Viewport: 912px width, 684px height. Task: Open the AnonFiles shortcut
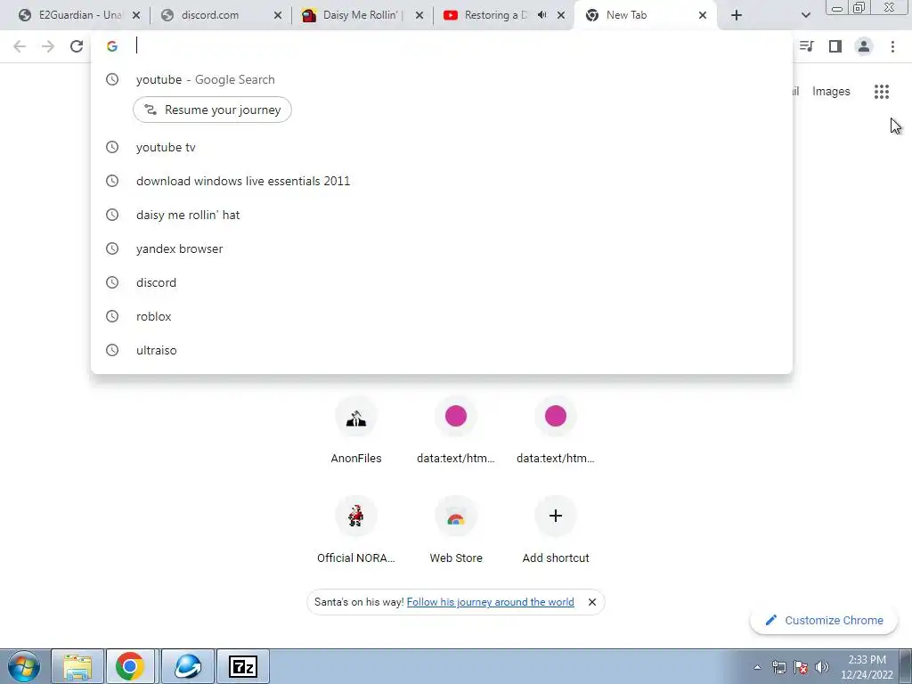[x=356, y=430]
